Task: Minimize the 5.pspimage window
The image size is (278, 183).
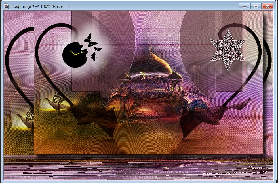Action: tap(244, 7)
